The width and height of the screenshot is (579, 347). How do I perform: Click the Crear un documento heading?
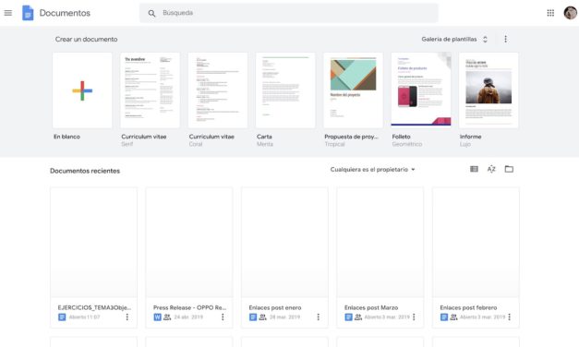coord(86,39)
